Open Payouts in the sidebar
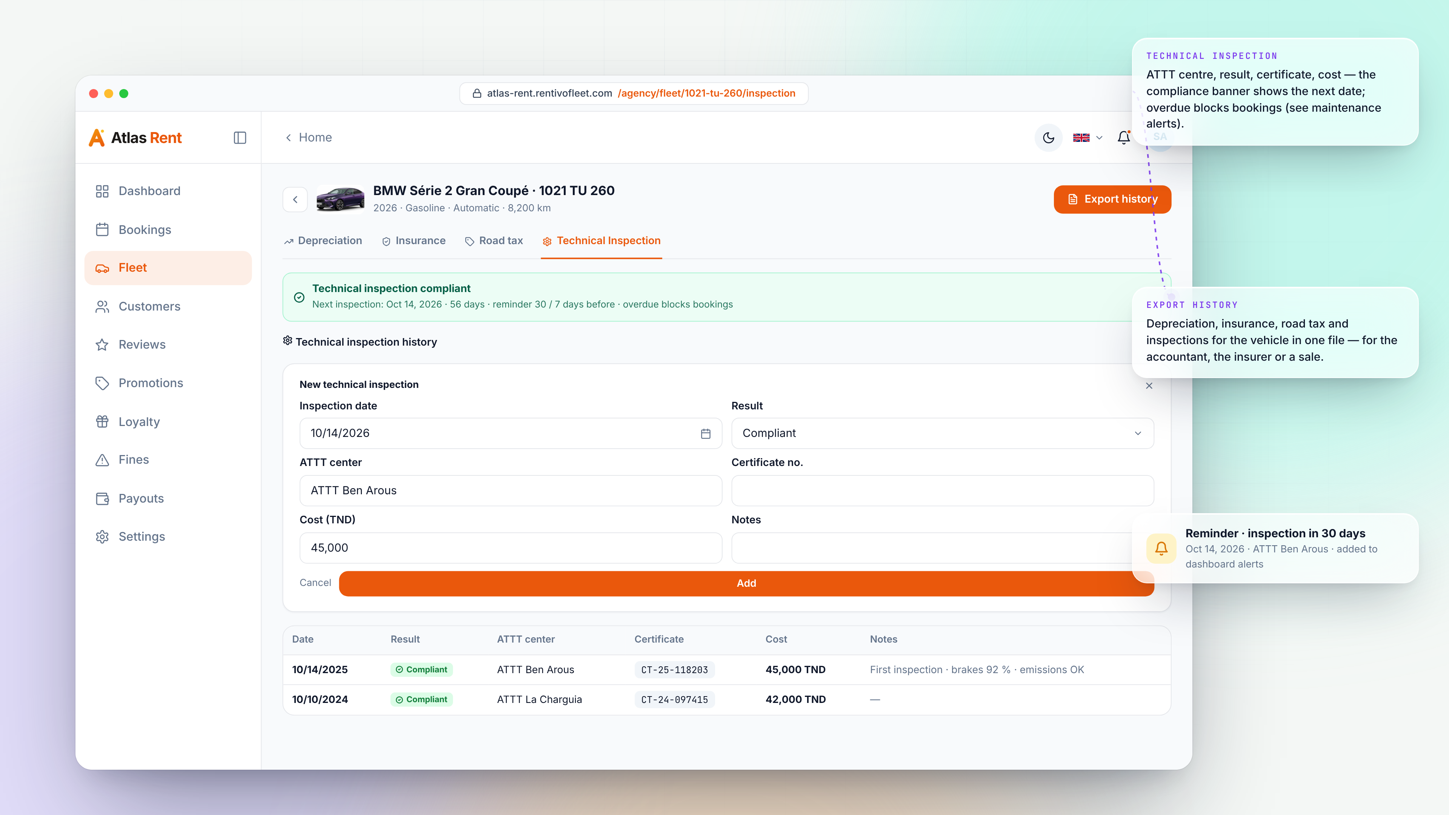Viewport: 1449px width, 815px height. [168, 498]
